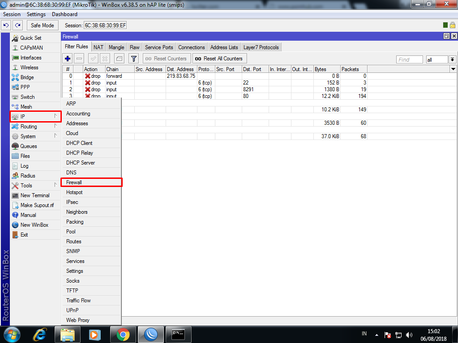Screen dimensions: 458x343
Task: Expand the Tools submenu
Action: point(36,186)
